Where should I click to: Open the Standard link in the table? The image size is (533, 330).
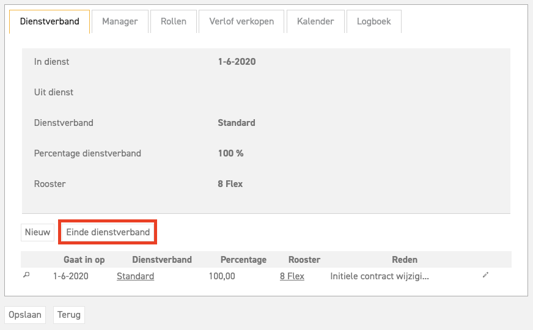pos(135,276)
